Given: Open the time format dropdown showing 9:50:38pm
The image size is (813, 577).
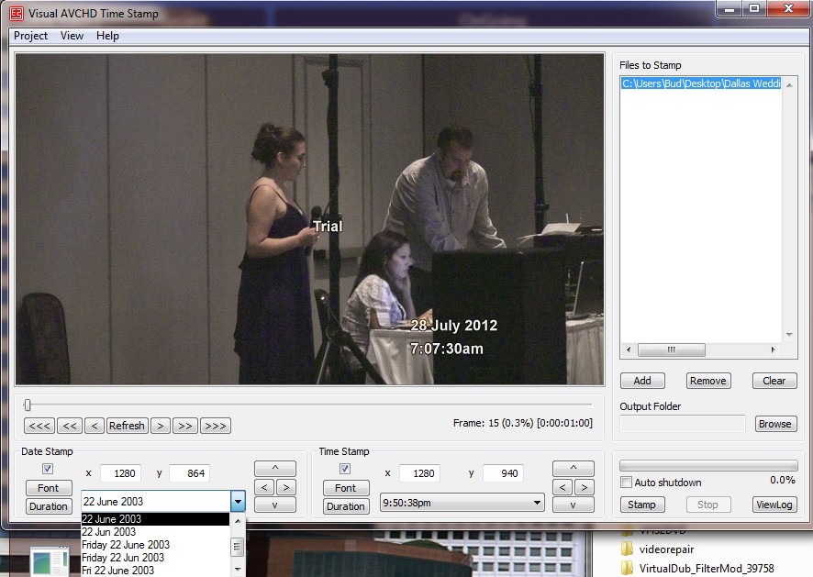Looking at the screenshot, I should click(462, 504).
